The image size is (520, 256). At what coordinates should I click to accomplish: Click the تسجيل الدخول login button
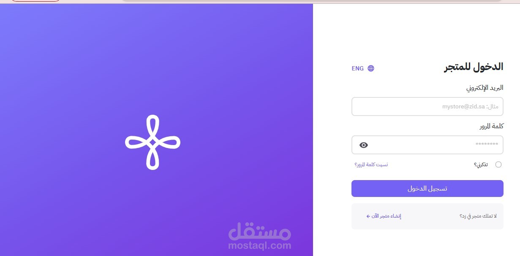(427, 189)
